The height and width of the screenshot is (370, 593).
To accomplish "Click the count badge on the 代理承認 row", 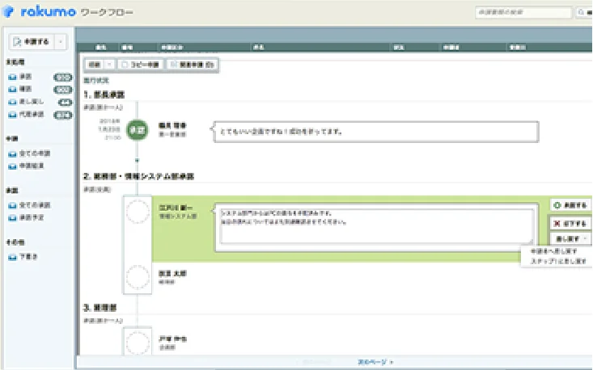I will click(x=63, y=116).
